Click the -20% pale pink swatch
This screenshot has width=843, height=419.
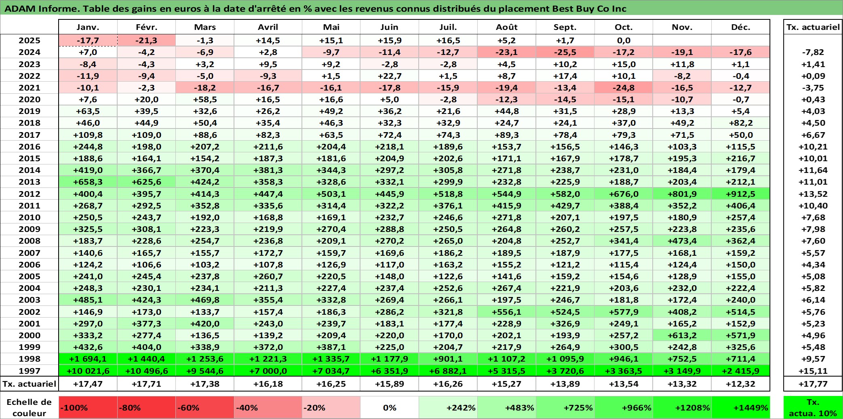coord(331,407)
